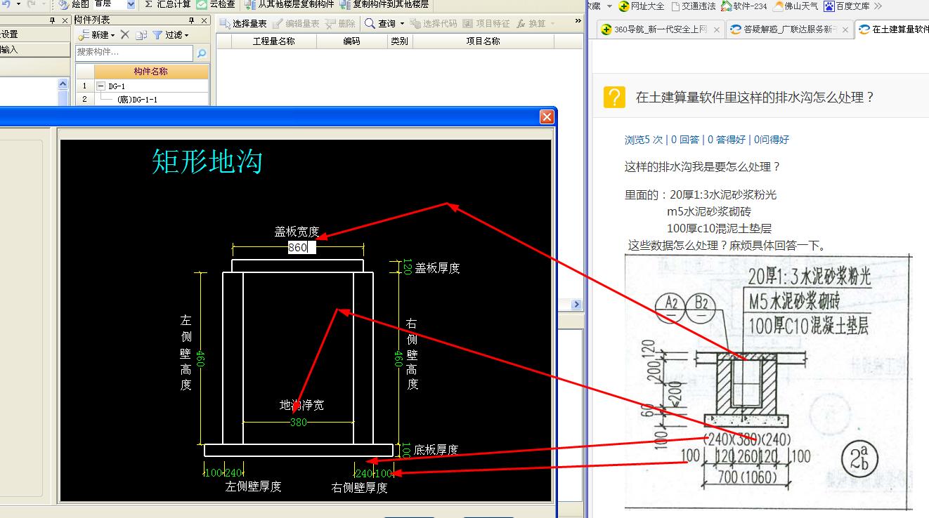Click the delete X icon in component list

pyautogui.click(x=125, y=34)
